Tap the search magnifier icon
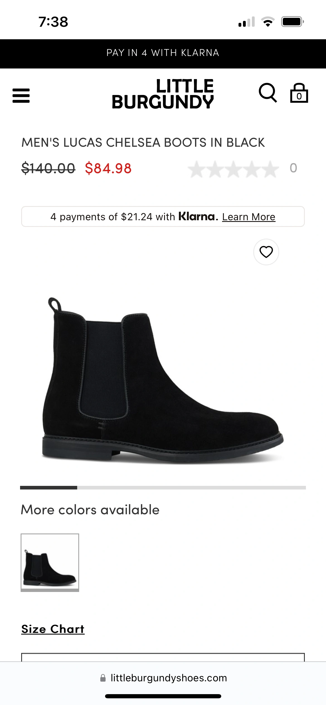The height and width of the screenshot is (705, 326). click(268, 93)
